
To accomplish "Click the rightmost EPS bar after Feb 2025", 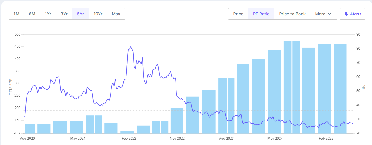I will pyautogui.click(x=340, y=88).
